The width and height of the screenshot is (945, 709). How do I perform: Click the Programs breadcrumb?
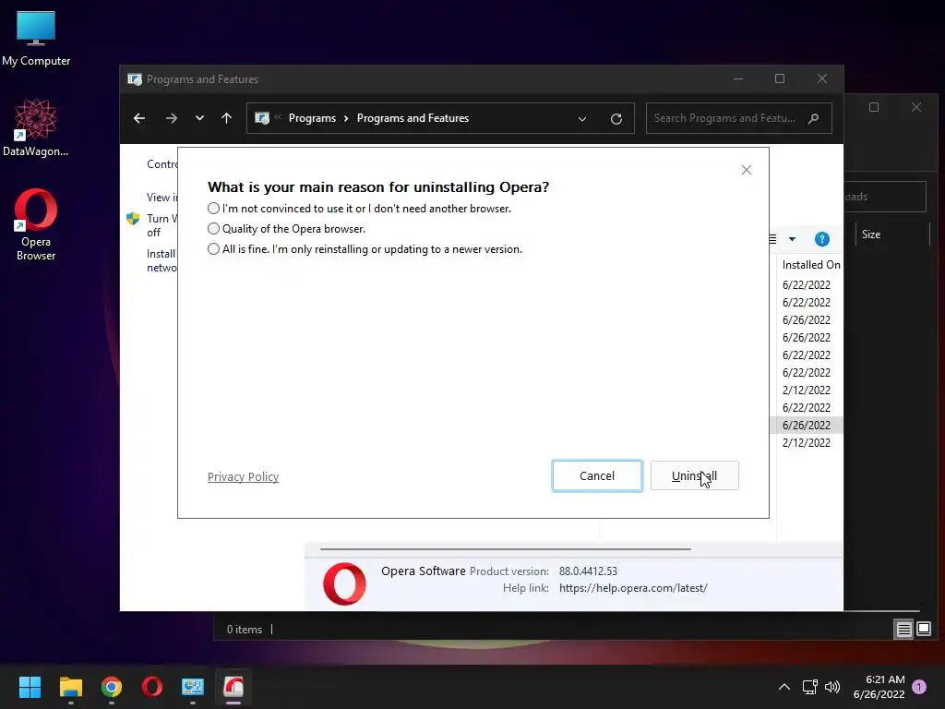[312, 118]
